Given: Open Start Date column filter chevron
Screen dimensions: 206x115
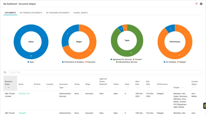Looking at the screenshot, I should click(137, 87).
